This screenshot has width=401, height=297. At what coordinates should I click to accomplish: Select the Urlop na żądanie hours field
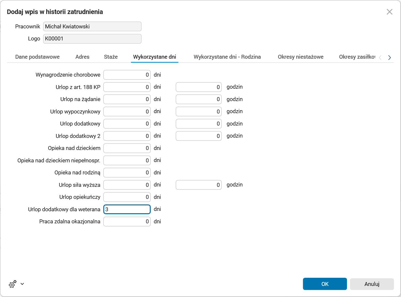point(198,99)
